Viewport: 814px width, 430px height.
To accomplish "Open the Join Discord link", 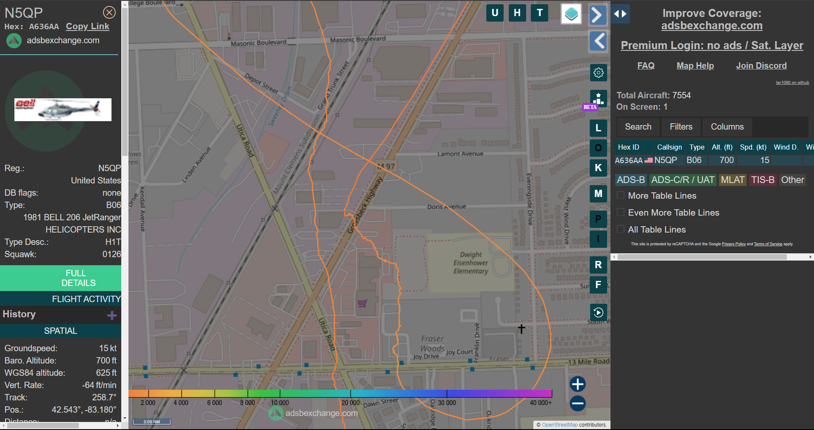I will [x=761, y=66].
